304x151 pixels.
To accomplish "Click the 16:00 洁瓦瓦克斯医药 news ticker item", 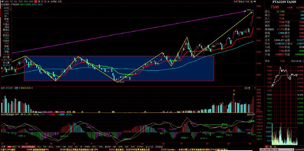I will tap(80, 150).
